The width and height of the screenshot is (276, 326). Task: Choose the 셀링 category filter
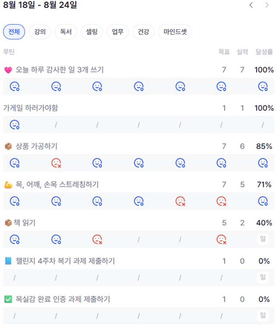tap(92, 32)
